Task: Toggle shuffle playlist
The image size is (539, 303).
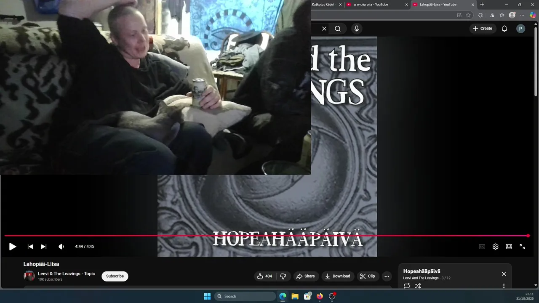Action: [x=418, y=286]
